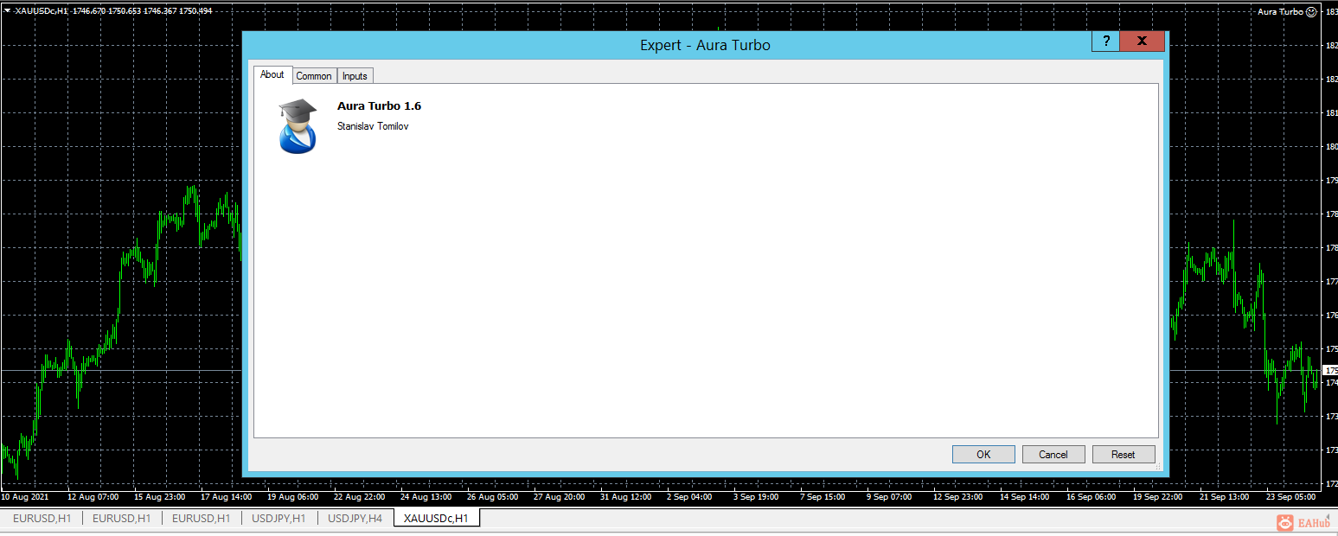This screenshot has height=536, width=1338.
Task: Click the Aura Turbo label on chart corner
Action: 1280,12
